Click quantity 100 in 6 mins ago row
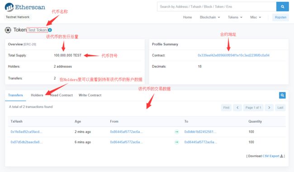 pyautogui.click(x=251, y=142)
